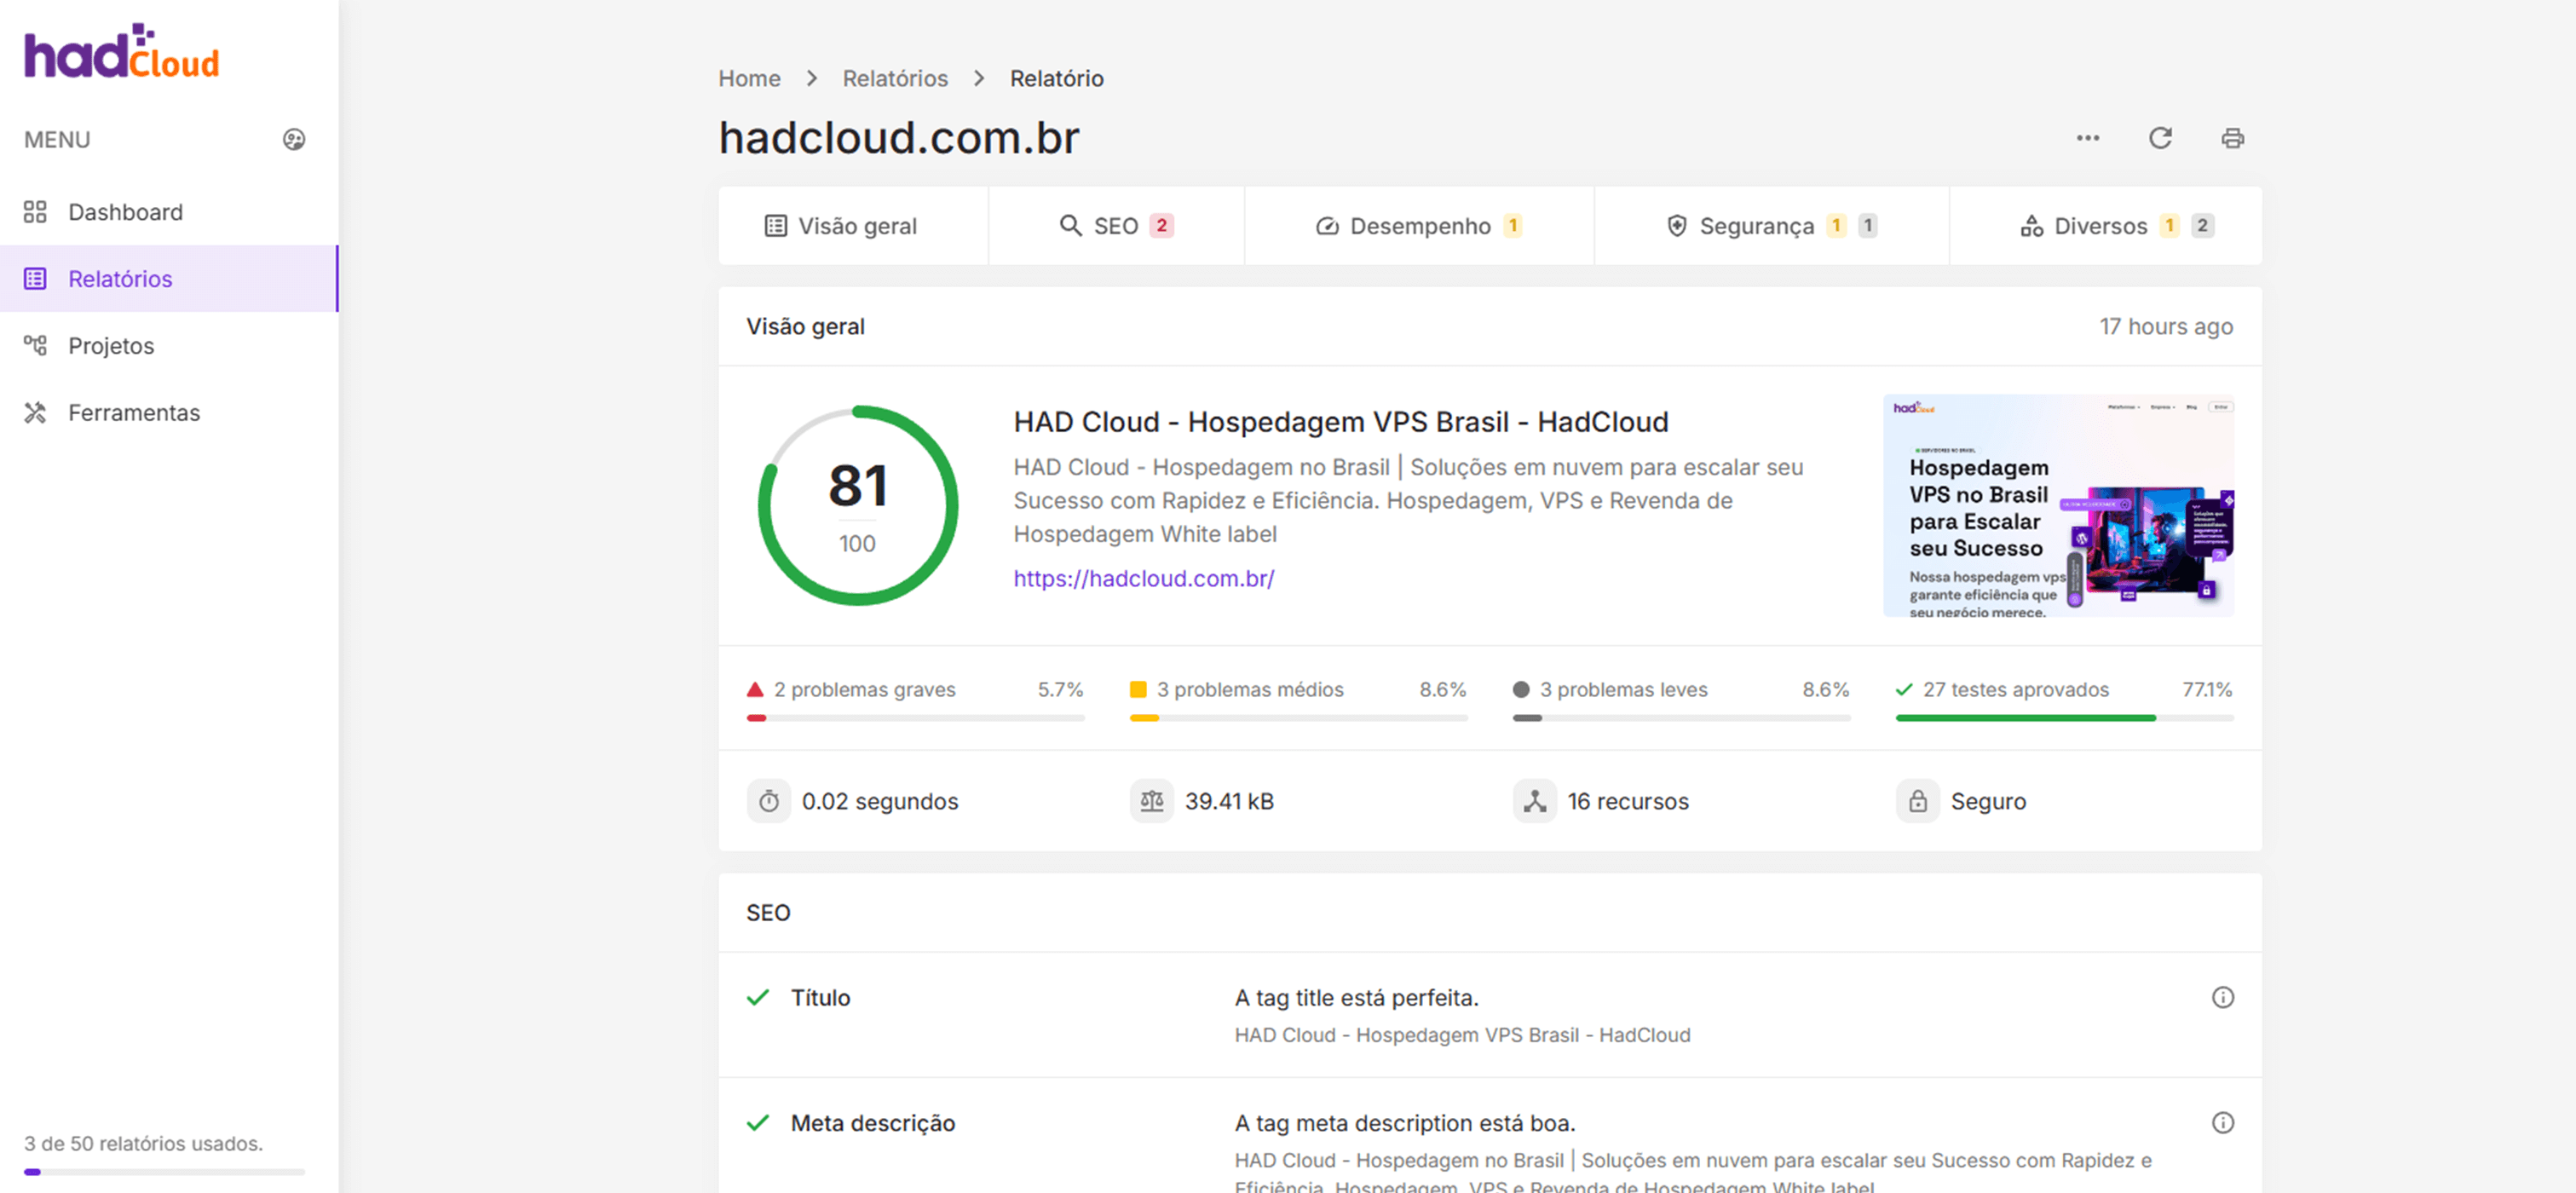2576x1193 pixels.
Task: Go to Home breadcrumb
Action: (x=749, y=78)
